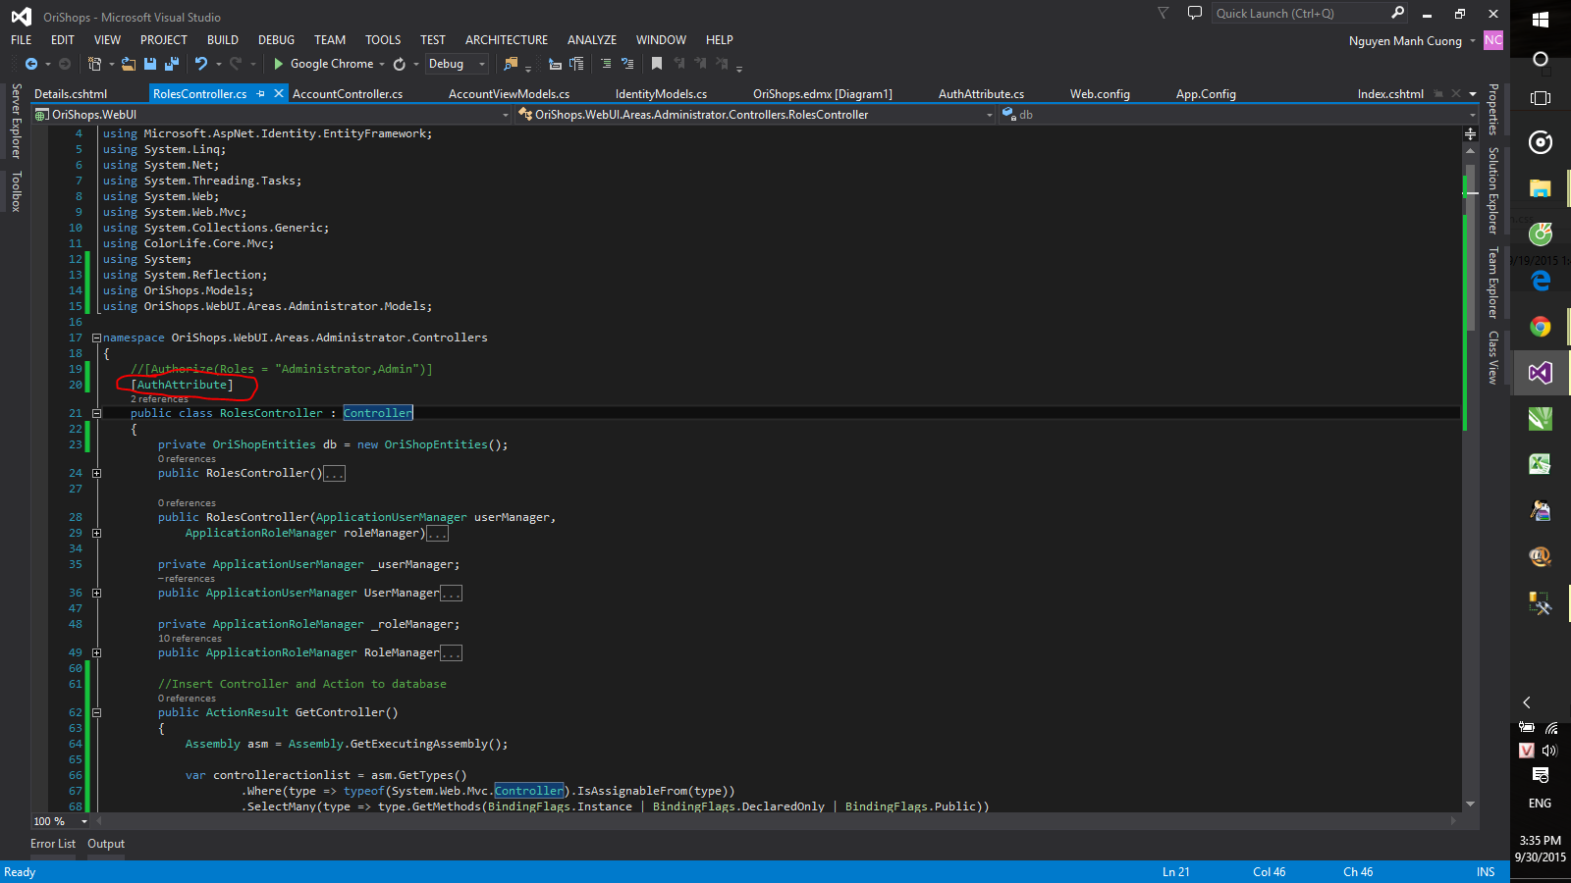Viewport: 1571px width, 883px height.
Task: Start debugging with the green play icon
Action: click(279, 64)
